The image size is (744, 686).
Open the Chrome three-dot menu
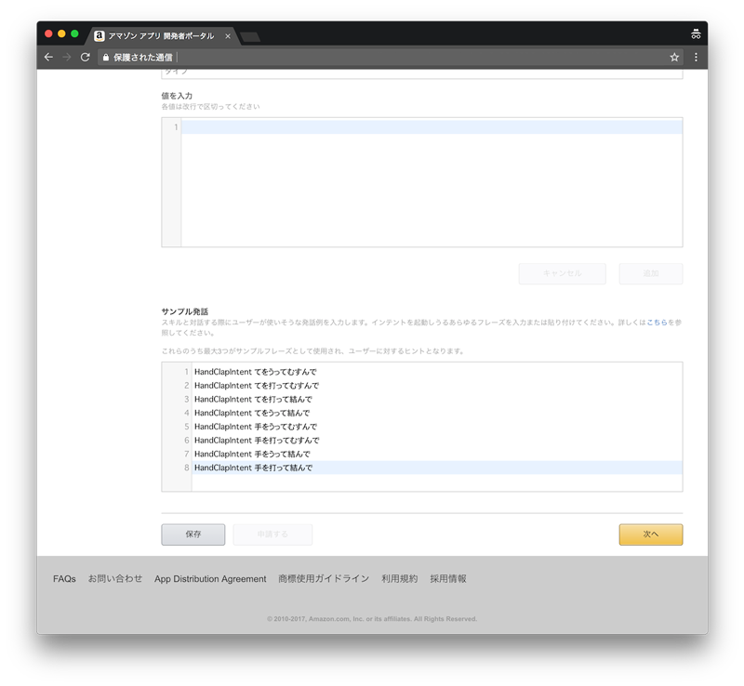pos(696,58)
